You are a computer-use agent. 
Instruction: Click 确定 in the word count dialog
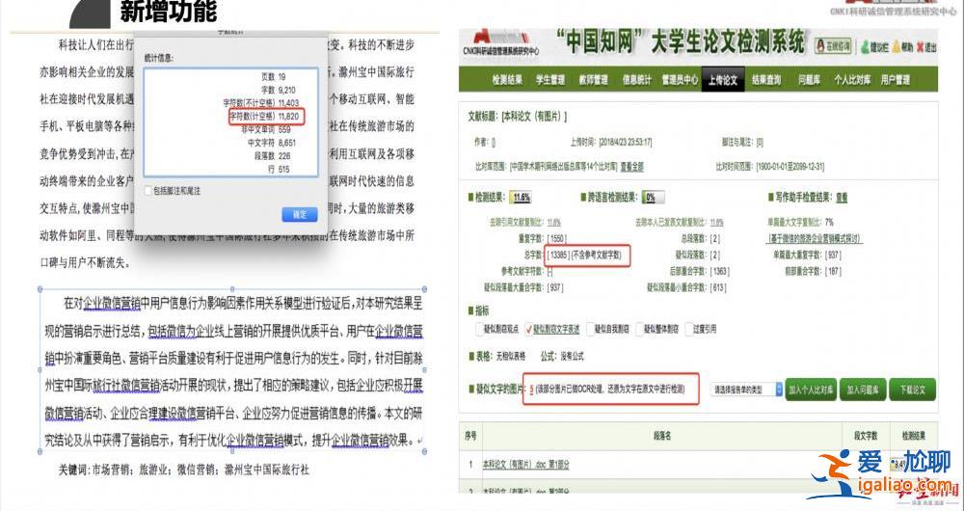tap(300, 215)
